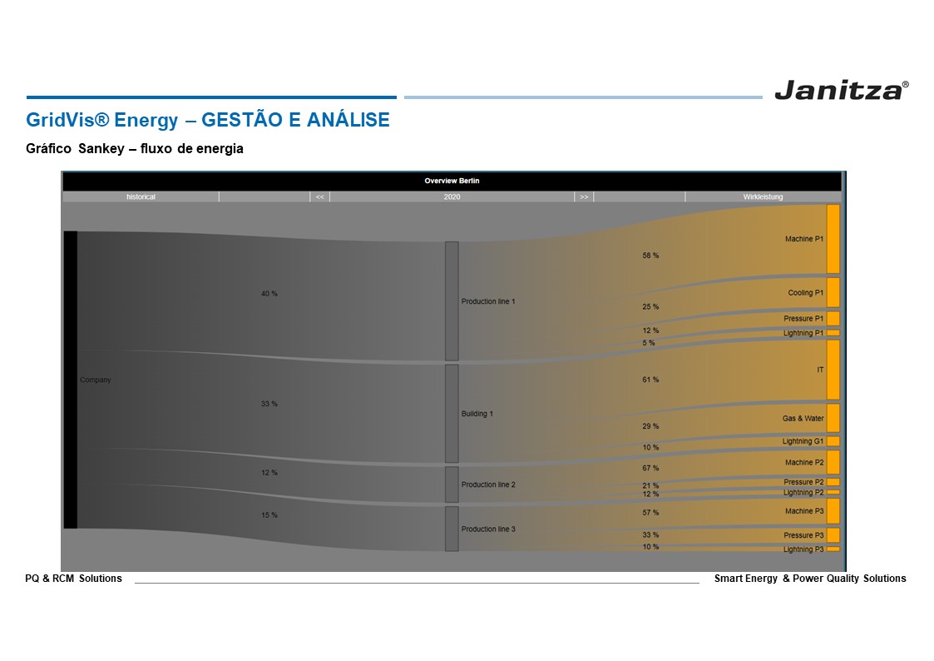Click the 'Pressure P3' label
The width and height of the screenshot is (934, 661).
[x=803, y=535]
